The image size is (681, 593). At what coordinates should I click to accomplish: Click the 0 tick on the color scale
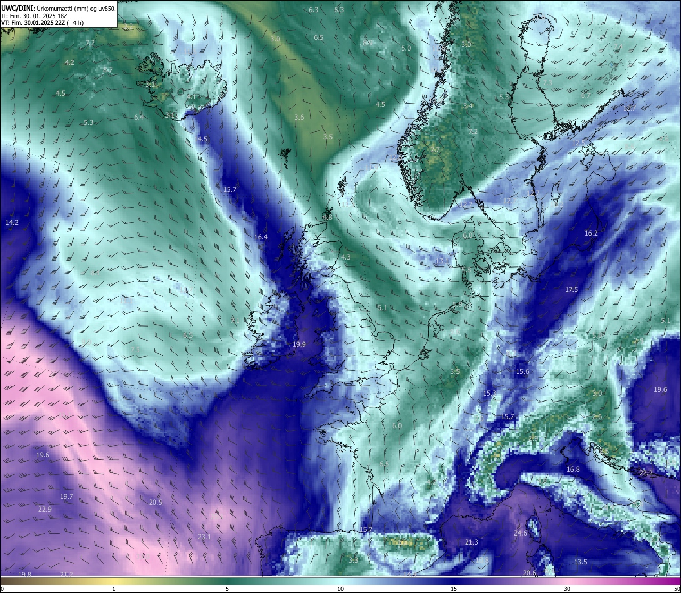(x=2, y=589)
